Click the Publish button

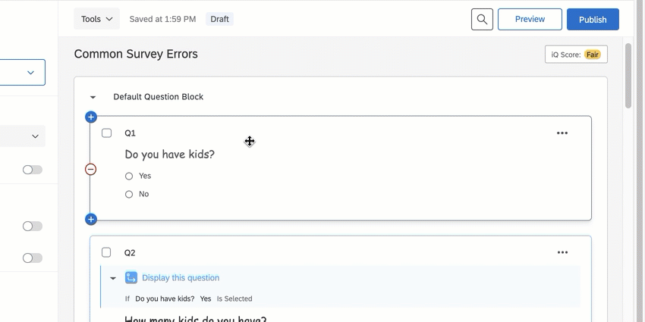click(x=593, y=19)
